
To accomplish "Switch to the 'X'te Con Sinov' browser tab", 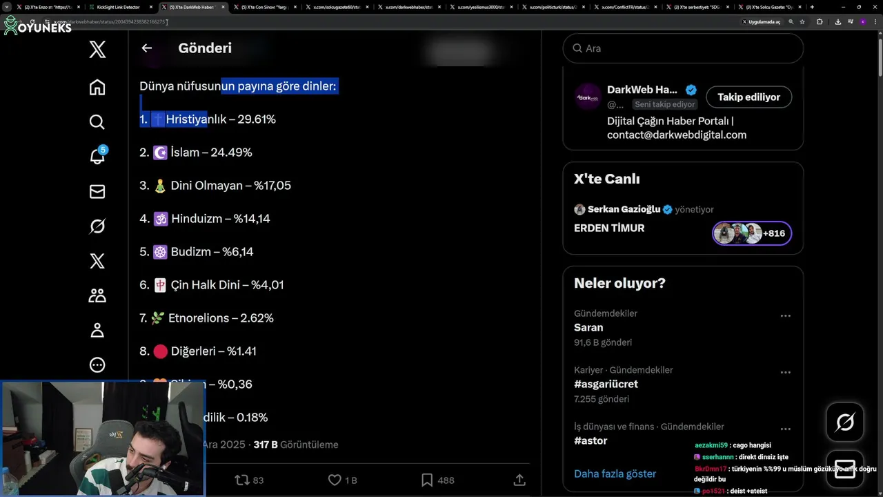I will 266,7.
